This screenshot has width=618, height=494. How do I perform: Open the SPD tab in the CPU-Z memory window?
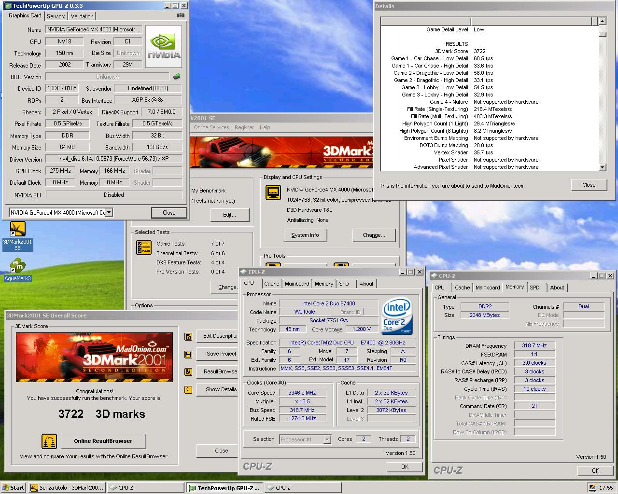534,288
